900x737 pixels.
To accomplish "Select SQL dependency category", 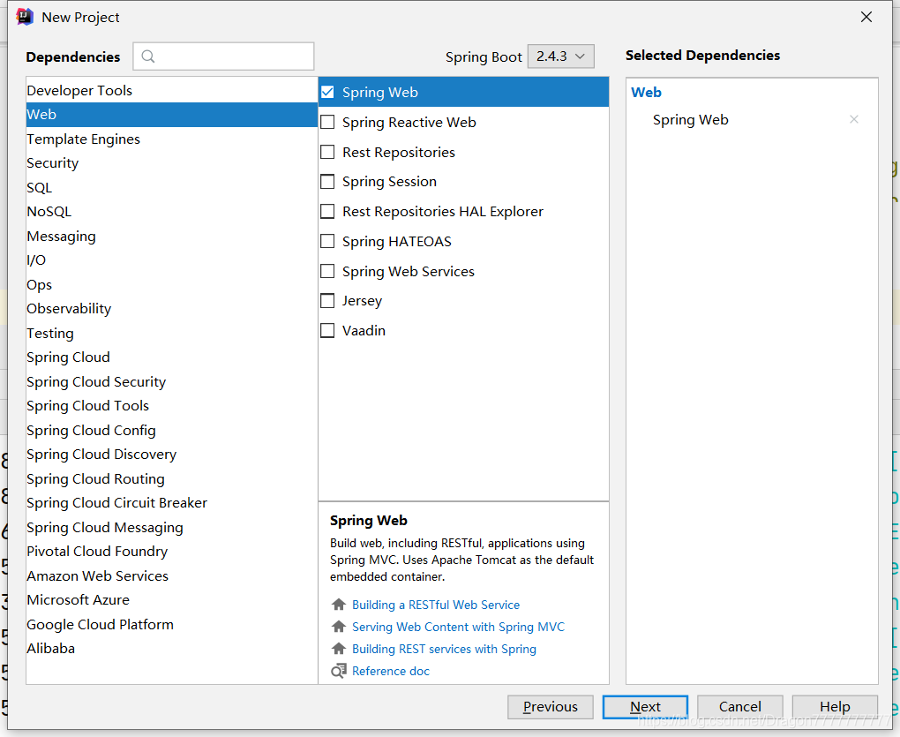I will click(x=172, y=188).
